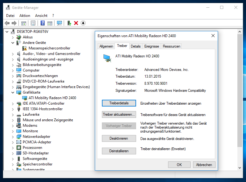This screenshot has width=246, height=182.
Task: Open the Aktion menu
Action: [x=25, y=16]
